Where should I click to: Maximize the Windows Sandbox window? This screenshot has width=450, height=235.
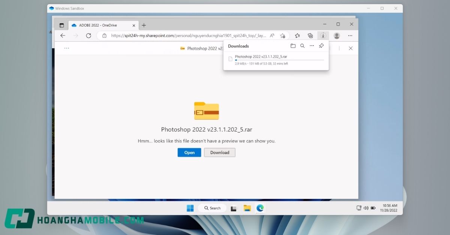[x=382, y=8]
